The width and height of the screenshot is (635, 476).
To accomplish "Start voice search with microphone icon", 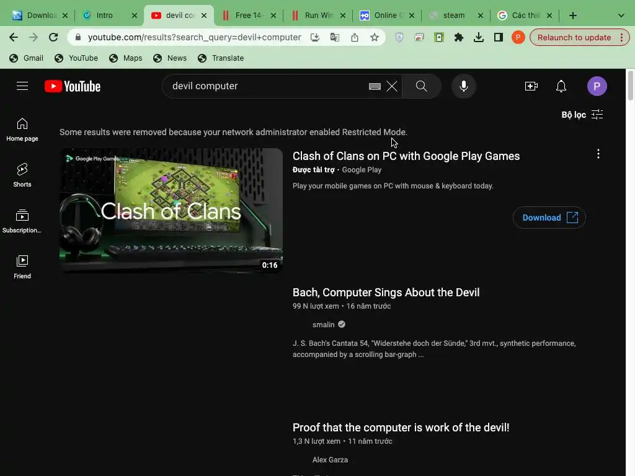I will [x=464, y=86].
